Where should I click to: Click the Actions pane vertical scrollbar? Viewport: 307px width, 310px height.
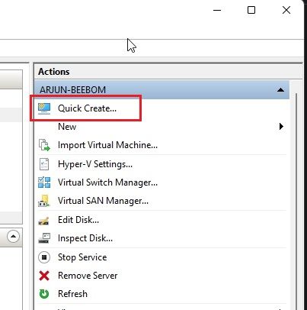pos(296,201)
